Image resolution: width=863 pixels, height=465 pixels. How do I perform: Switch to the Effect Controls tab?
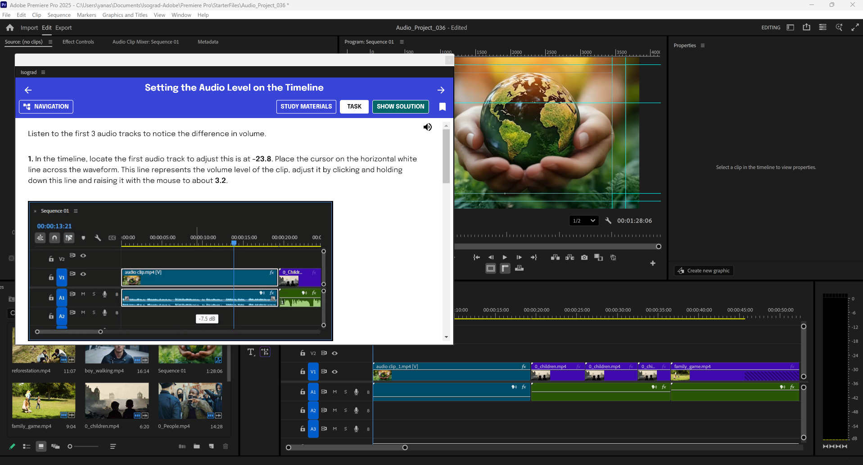point(78,42)
